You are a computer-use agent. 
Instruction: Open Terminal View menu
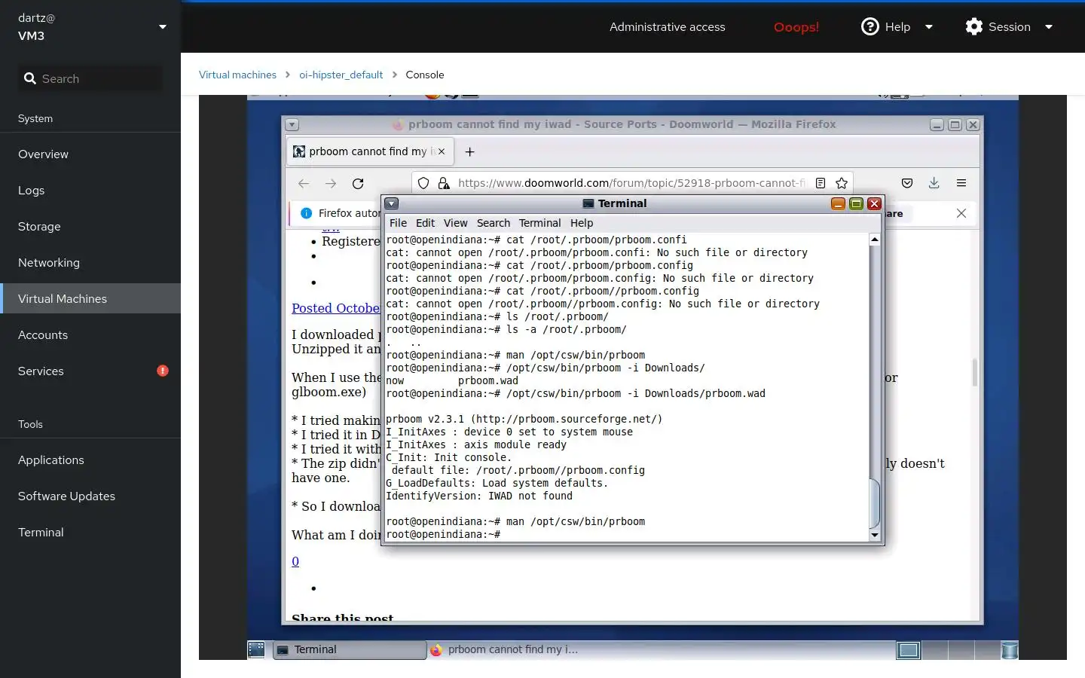coord(455,223)
